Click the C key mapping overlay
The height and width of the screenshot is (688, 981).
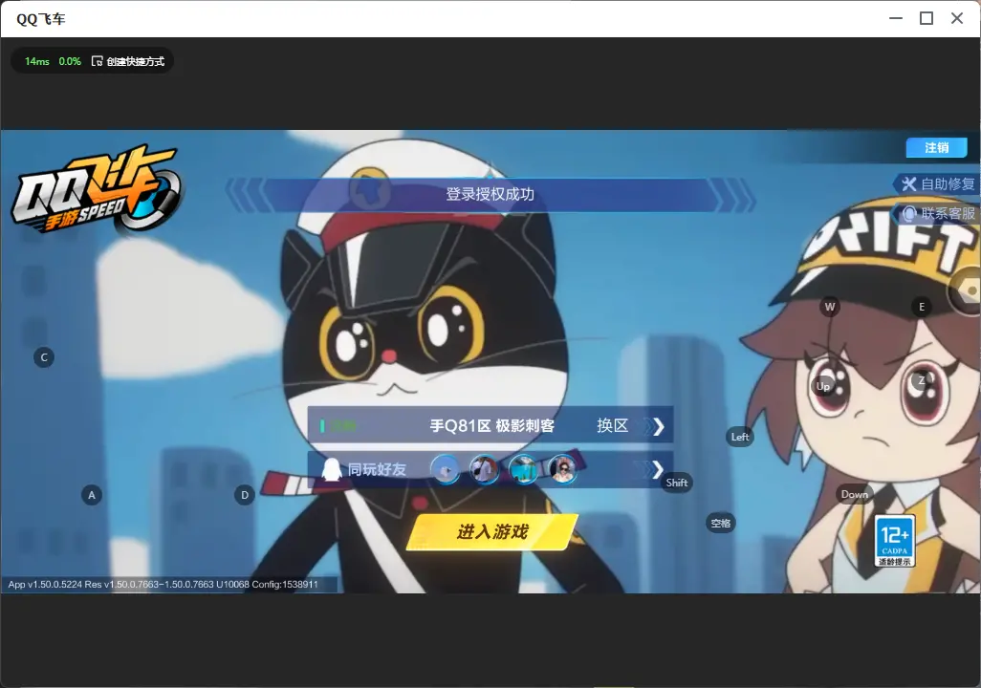tap(44, 357)
